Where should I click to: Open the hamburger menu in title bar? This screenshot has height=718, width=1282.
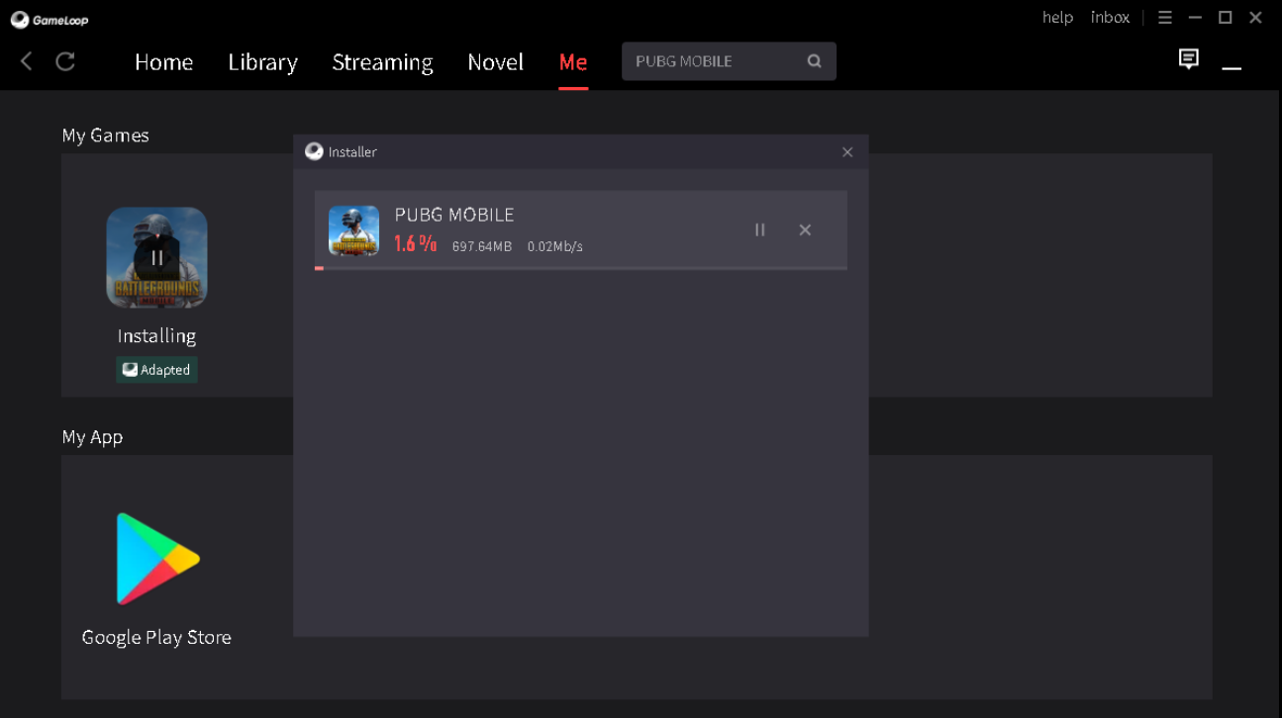1165,18
